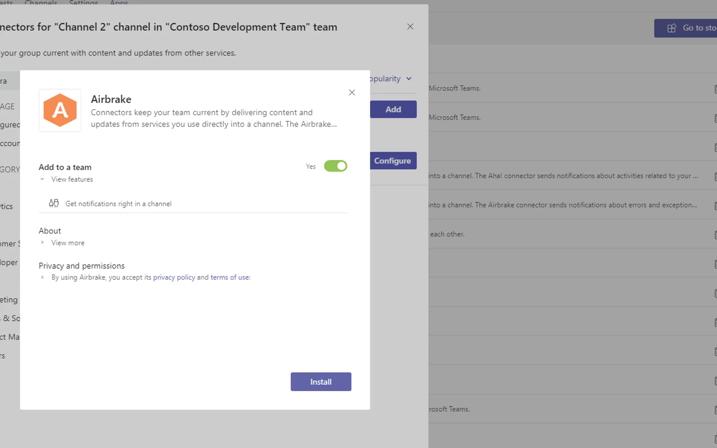Click the Yes label beside the toggle
This screenshot has height=448, width=717.
tap(311, 166)
